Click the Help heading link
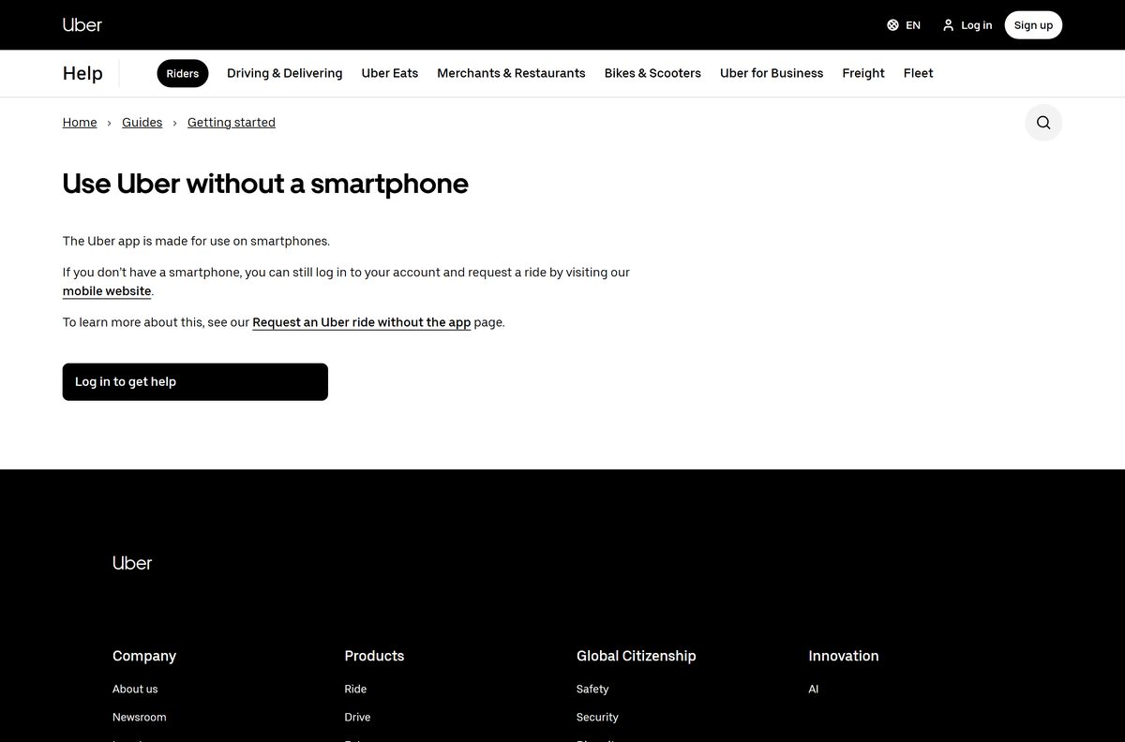The image size is (1125, 742). 82,73
